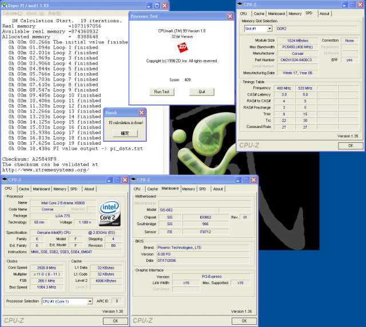The height and width of the screenshot is (327, 366).
Task: Minimize the CPU-Z CPU tab window
Action: tap(109, 180)
